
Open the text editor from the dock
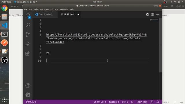[5, 51]
